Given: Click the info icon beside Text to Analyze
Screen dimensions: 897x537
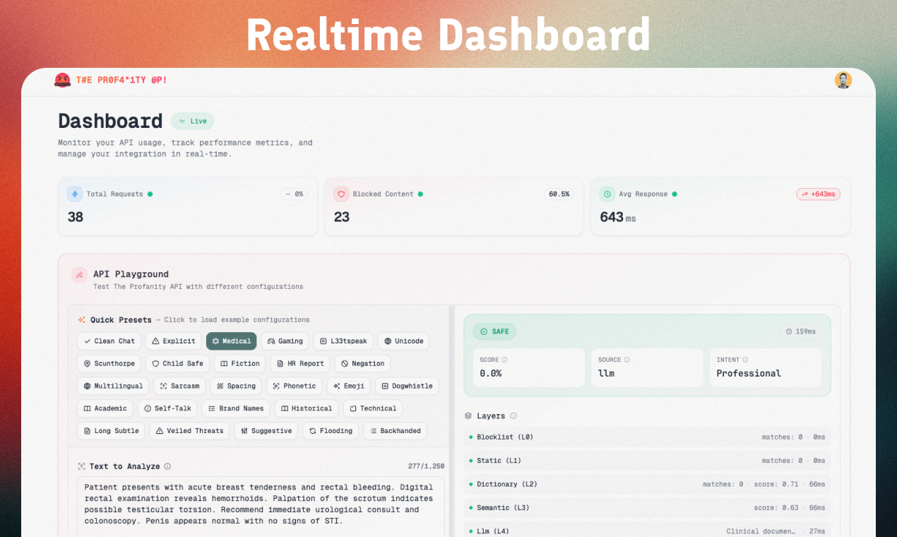Looking at the screenshot, I should point(167,466).
